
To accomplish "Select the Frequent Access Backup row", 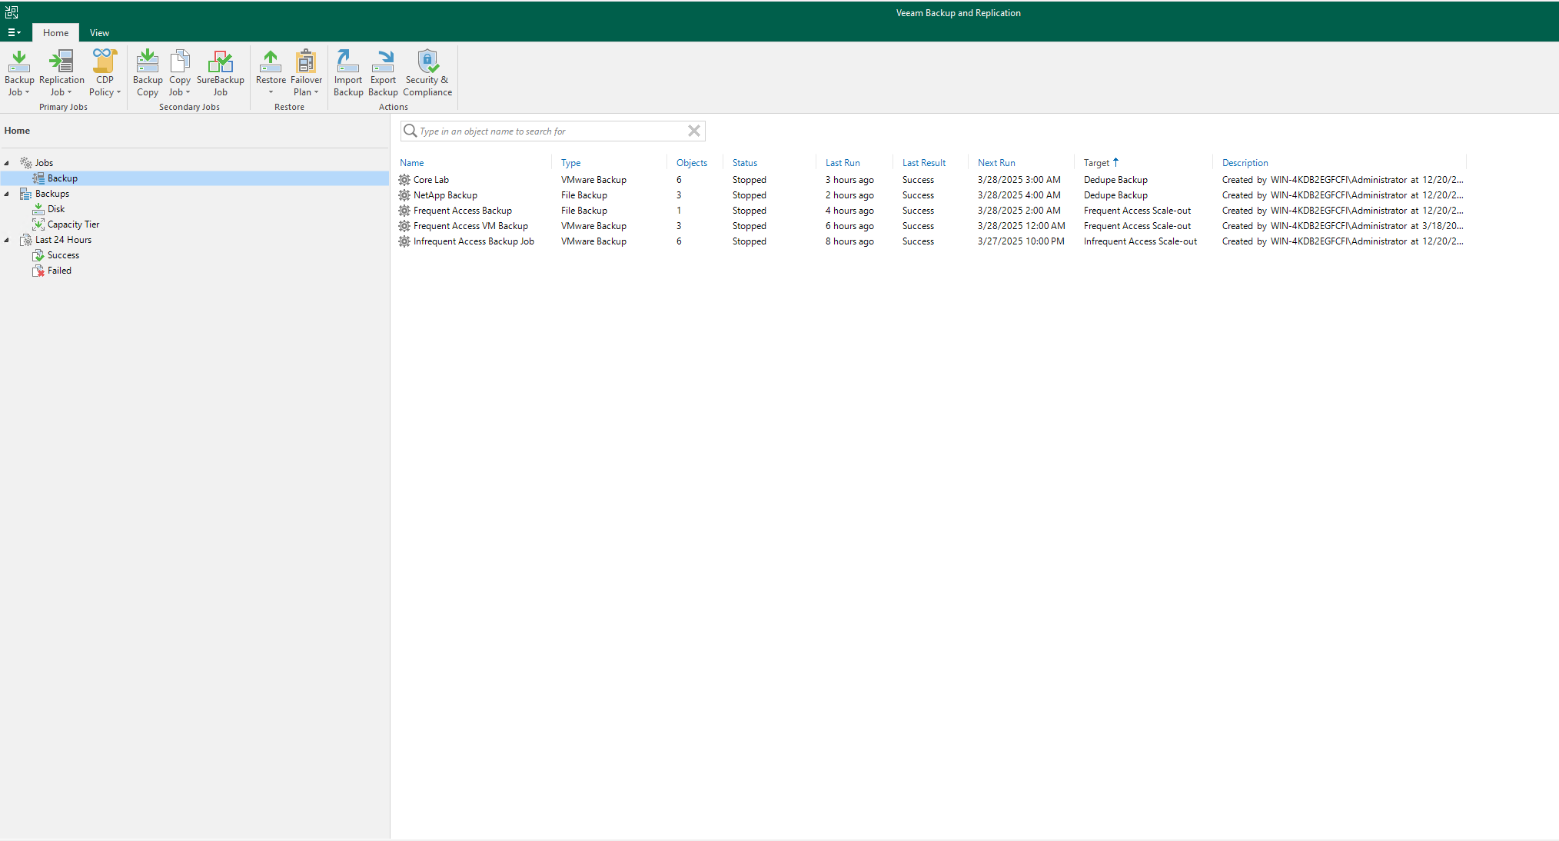I will [x=932, y=211].
